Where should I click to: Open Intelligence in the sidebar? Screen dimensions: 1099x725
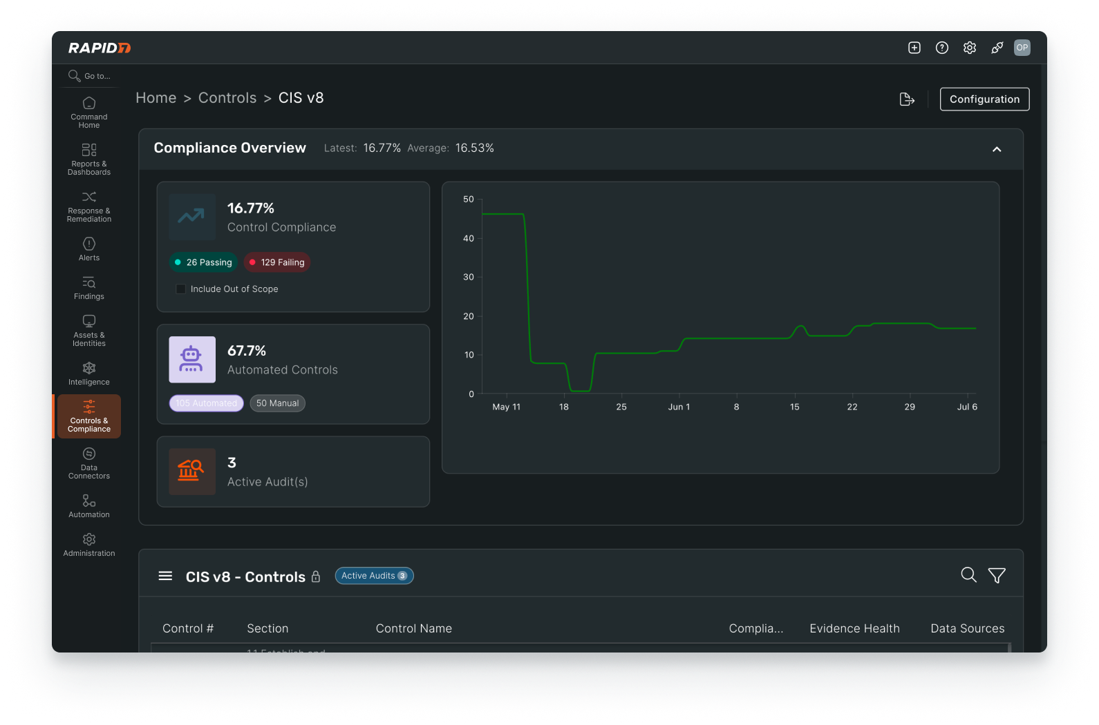coord(89,374)
